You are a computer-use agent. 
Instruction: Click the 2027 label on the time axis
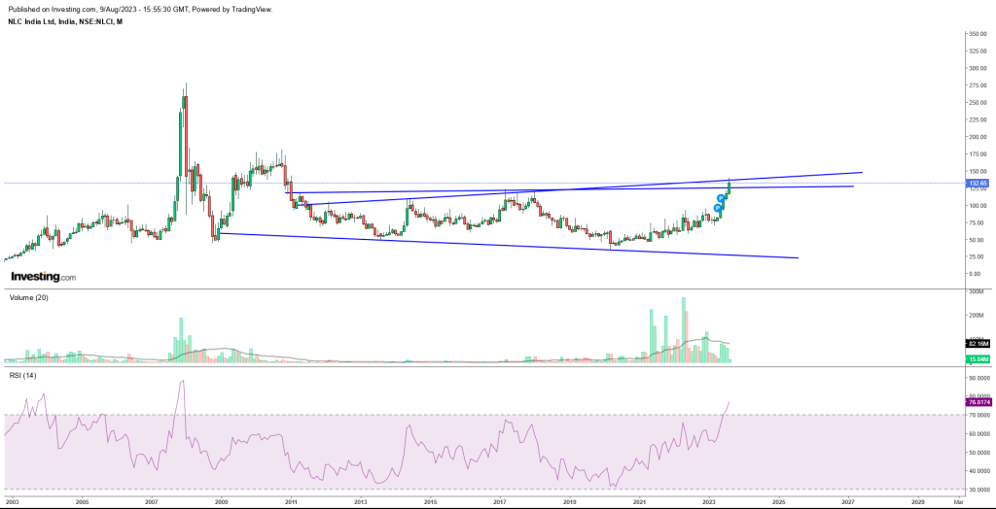[x=849, y=502]
